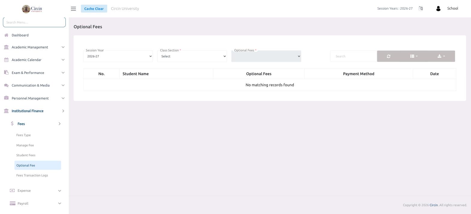Expand Personnel Management chevron

[63, 98]
